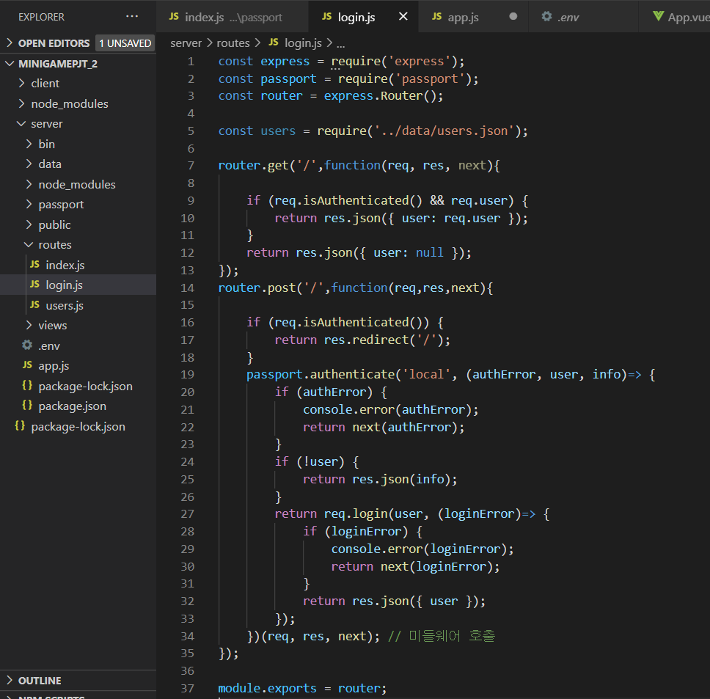Click 'module.exports' on line 37
The height and width of the screenshot is (699, 710).
pyautogui.click(x=267, y=688)
